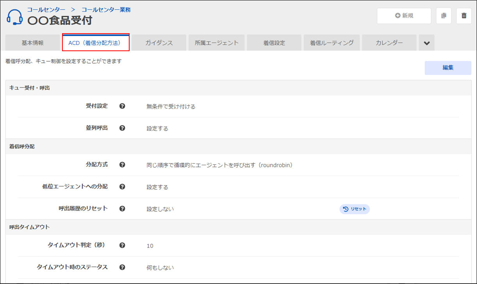The height and width of the screenshot is (284, 477).
Task: Open help icon next to 分配方式
Action: tap(122, 165)
